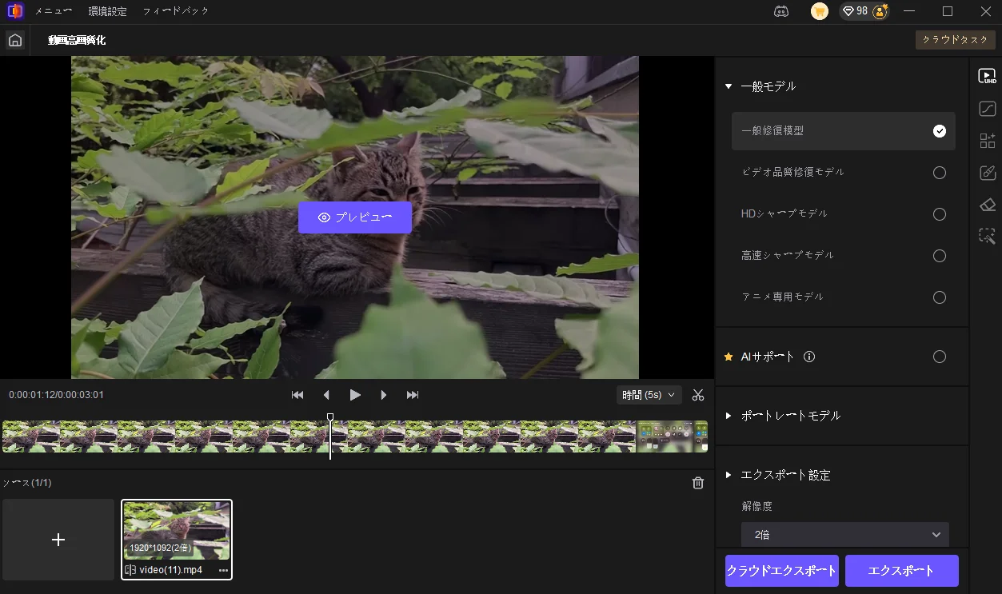The height and width of the screenshot is (594, 1002).
Task: Click the プレビュー preview button
Action: tap(355, 217)
